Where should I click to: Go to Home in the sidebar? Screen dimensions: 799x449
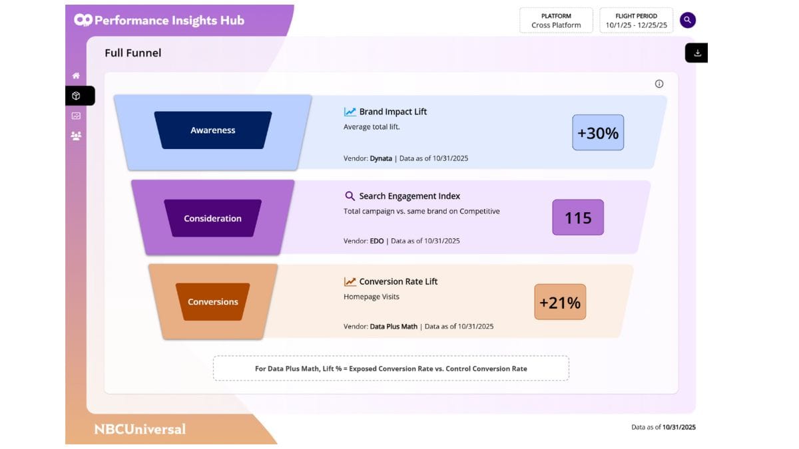click(76, 76)
